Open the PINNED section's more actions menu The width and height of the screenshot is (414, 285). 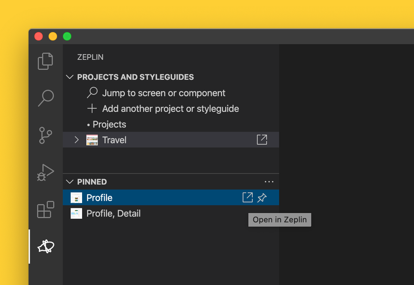(x=269, y=182)
